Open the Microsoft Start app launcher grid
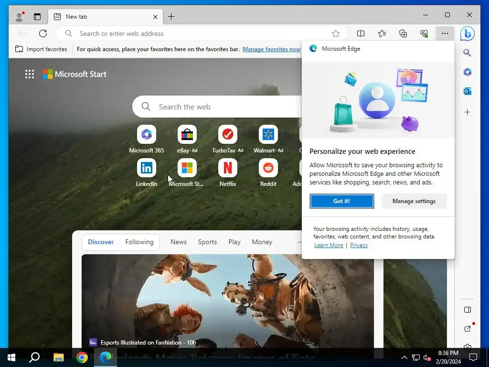 click(30, 74)
